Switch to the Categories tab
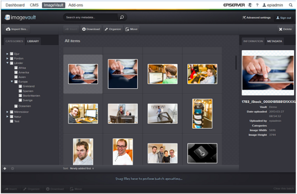The height and width of the screenshot is (194, 297). click(x=14, y=41)
